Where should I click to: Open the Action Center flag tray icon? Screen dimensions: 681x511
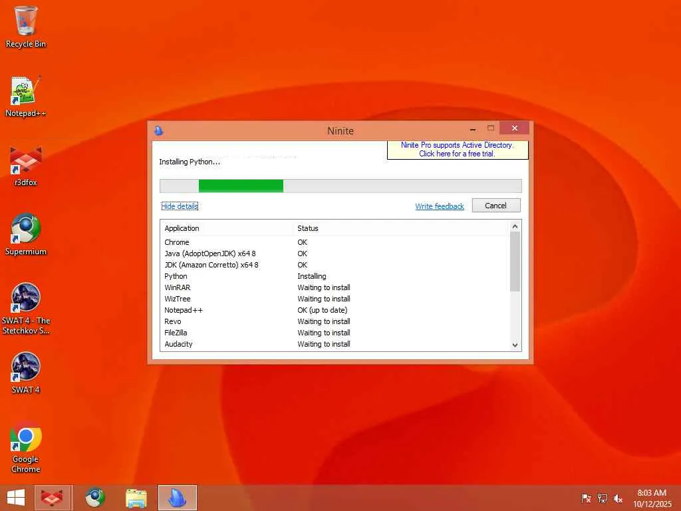tap(586, 498)
